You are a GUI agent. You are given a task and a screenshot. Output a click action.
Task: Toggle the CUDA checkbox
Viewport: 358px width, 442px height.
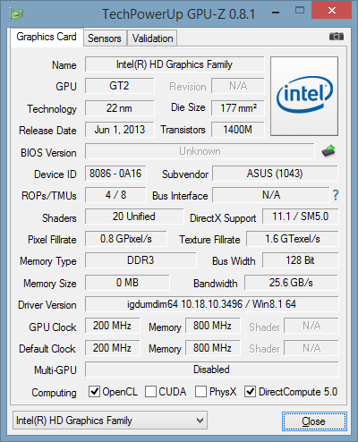tap(150, 392)
